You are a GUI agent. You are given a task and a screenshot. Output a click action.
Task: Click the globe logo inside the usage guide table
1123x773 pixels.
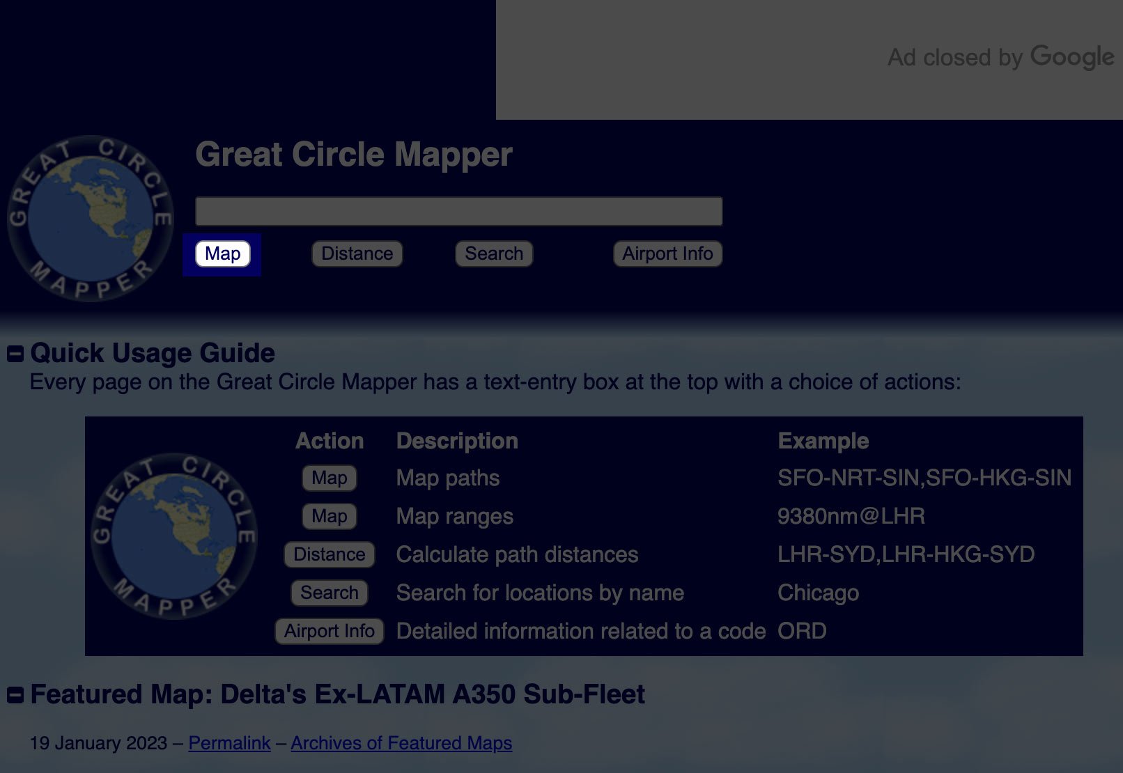tap(173, 536)
